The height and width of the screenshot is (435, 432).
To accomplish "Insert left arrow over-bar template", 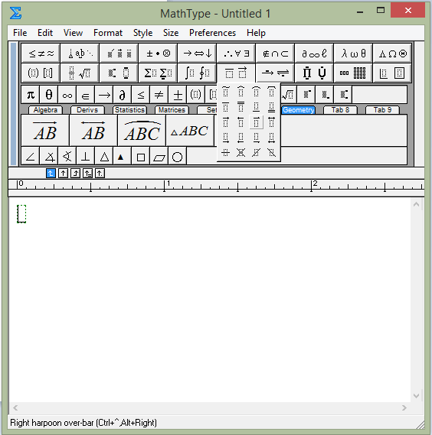I will coord(241,122).
